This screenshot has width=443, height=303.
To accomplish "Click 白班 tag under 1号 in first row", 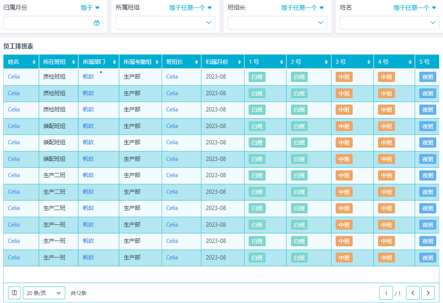I will click(x=257, y=77).
